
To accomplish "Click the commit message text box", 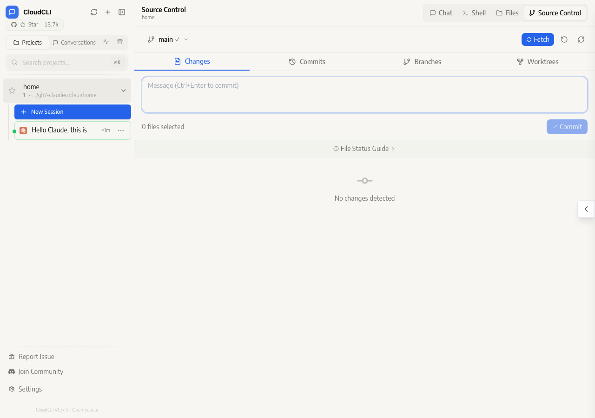I will coord(364,95).
